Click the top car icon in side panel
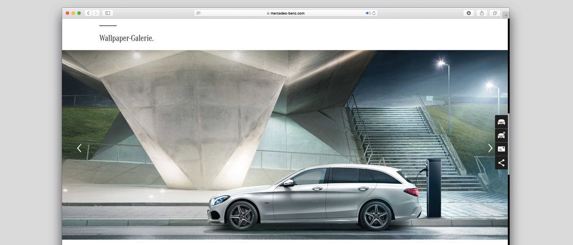 click(501, 122)
